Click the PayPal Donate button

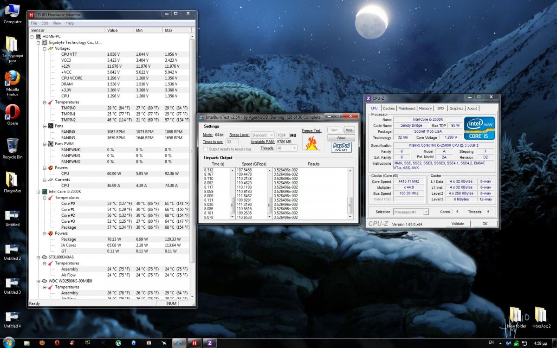coord(341,147)
